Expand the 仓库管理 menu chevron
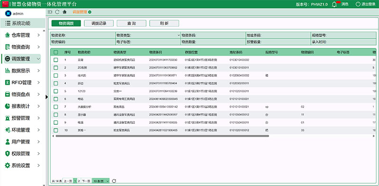The width and height of the screenshot is (379, 186). coord(38,35)
